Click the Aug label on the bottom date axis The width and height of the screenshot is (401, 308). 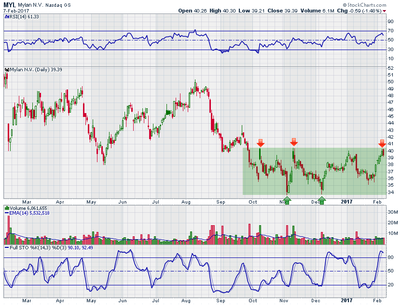(x=186, y=301)
